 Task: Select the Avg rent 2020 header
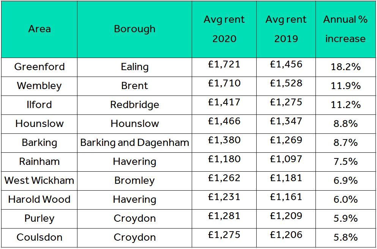click(x=224, y=29)
